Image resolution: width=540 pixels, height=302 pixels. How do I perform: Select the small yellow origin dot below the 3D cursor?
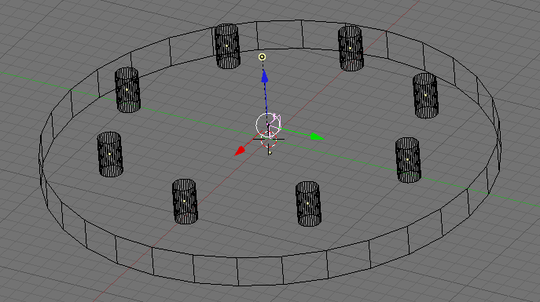270,152
